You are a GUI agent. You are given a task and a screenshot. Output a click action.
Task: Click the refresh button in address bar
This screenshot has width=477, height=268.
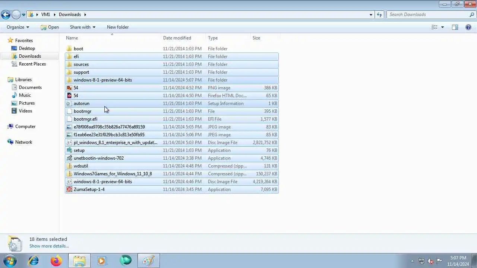click(x=379, y=15)
